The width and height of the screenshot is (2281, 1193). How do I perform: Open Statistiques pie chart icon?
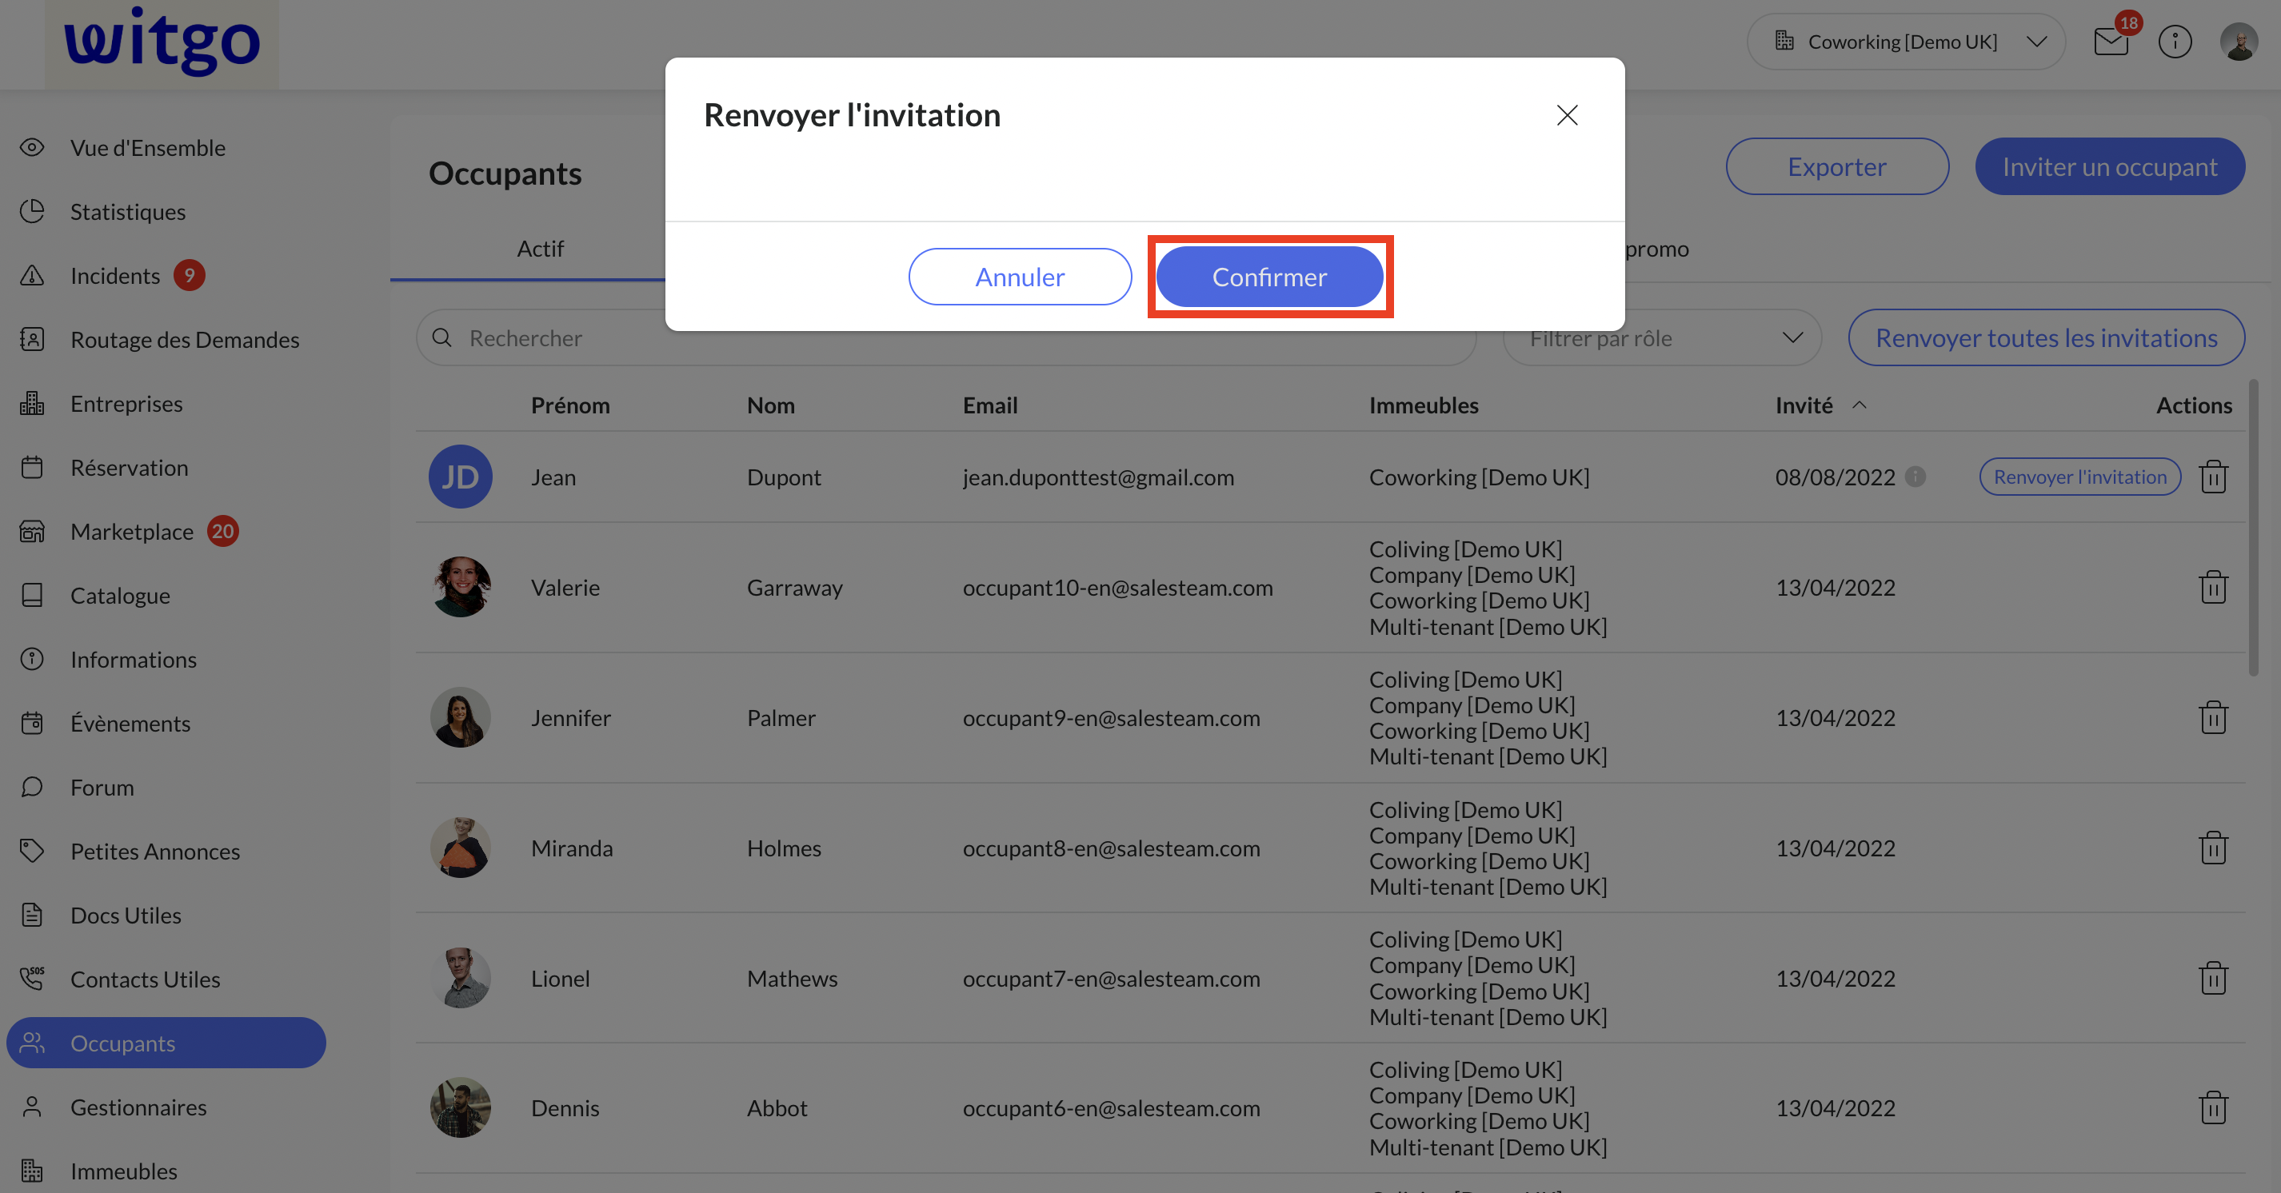pos(32,210)
